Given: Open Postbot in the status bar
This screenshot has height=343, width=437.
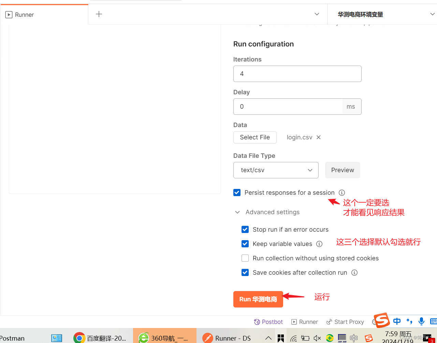Looking at the screenshot, I should [x=268, y=322].
